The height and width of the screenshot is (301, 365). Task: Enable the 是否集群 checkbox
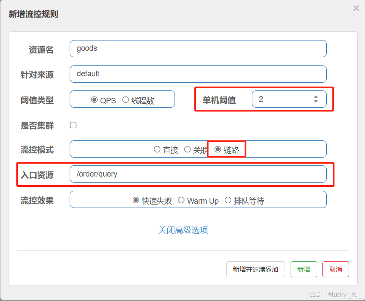73,125
